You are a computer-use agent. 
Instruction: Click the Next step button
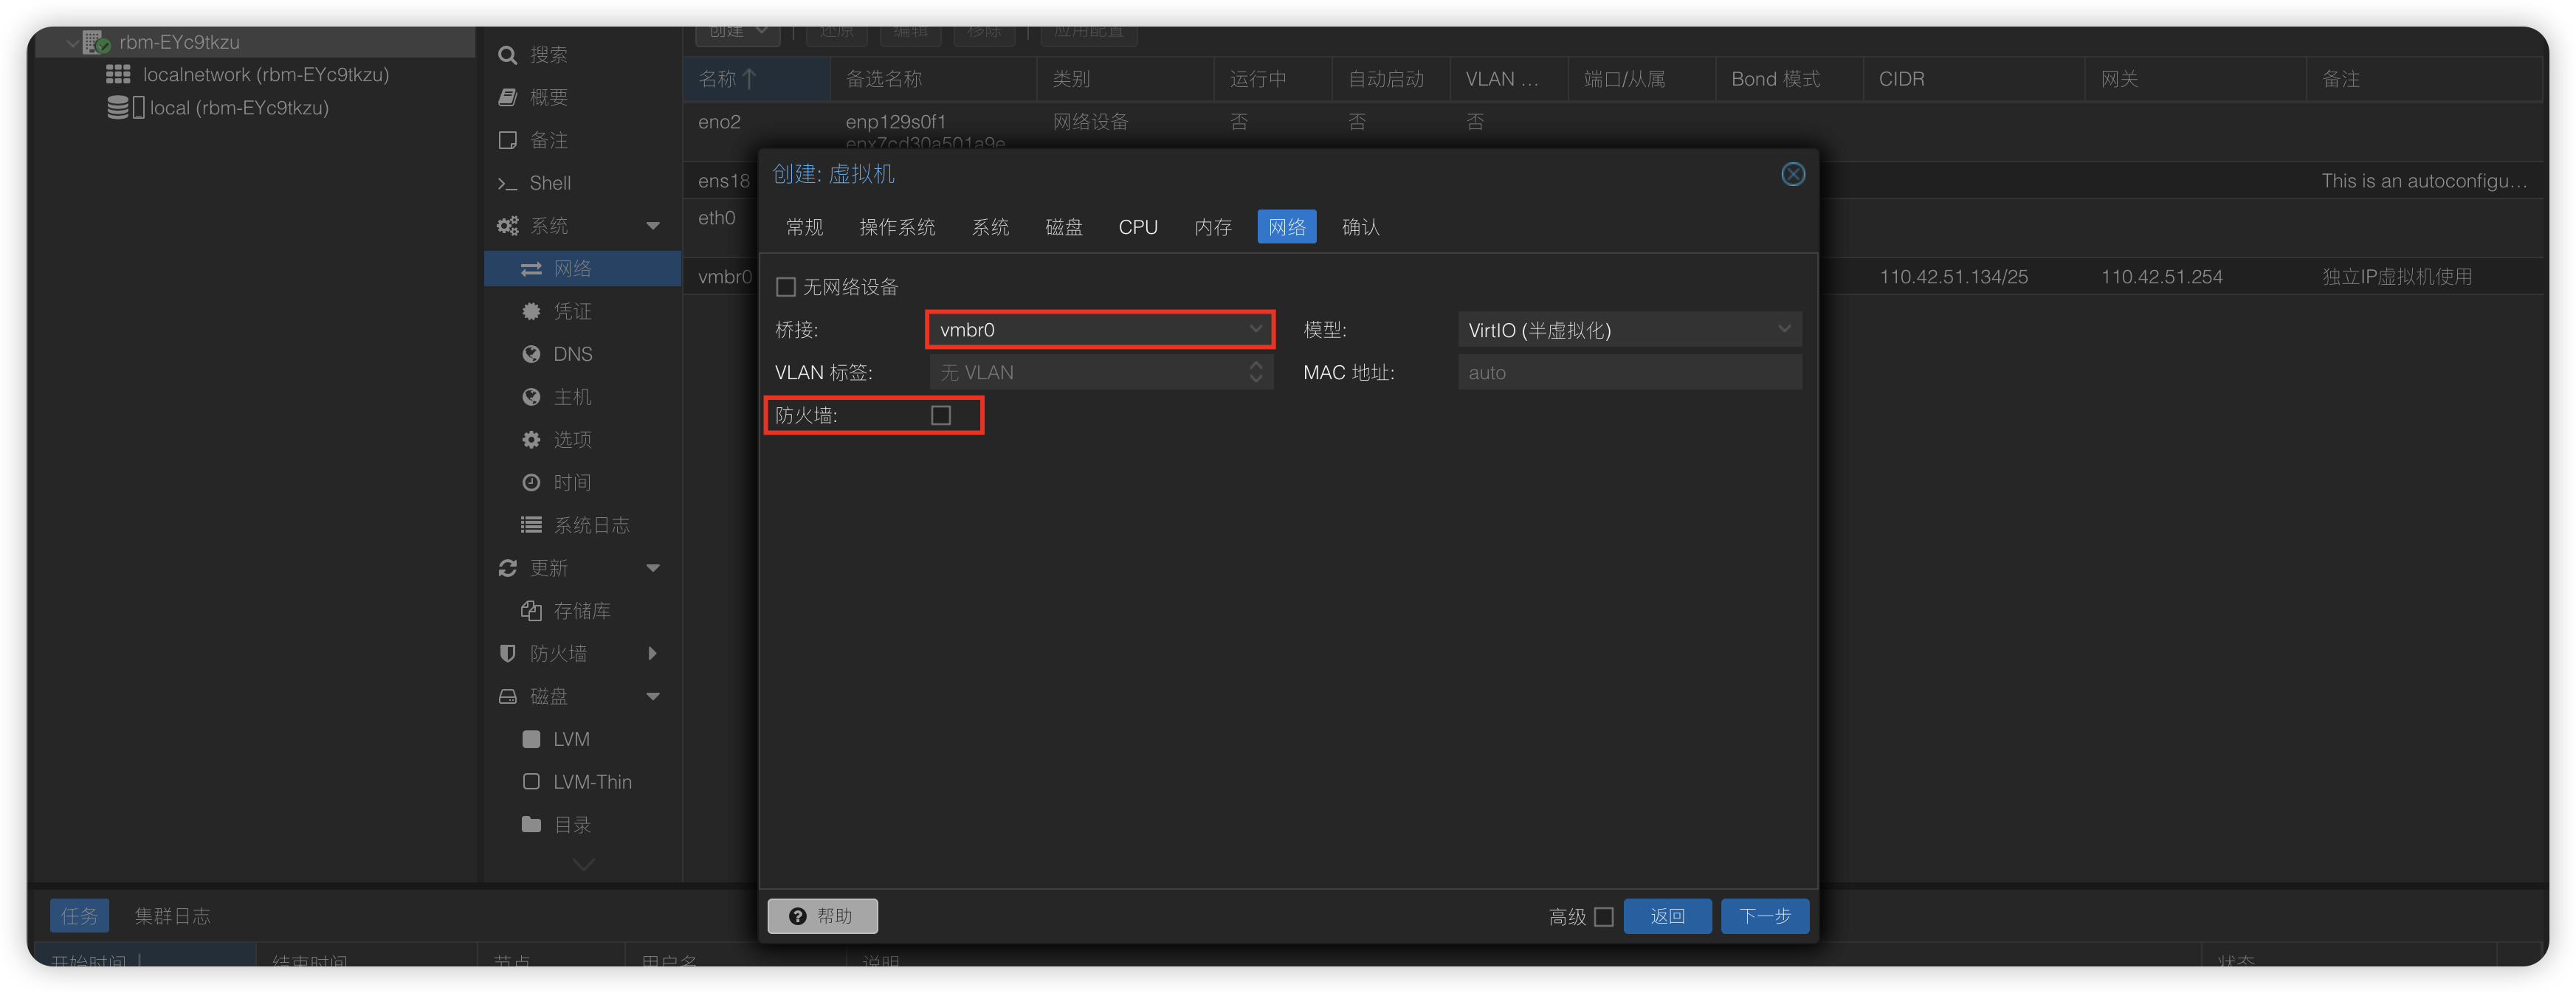coord(1764,916)
